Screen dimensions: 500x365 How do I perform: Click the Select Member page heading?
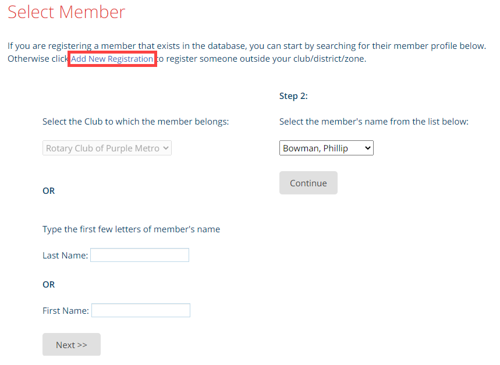(x=66, y=12)
